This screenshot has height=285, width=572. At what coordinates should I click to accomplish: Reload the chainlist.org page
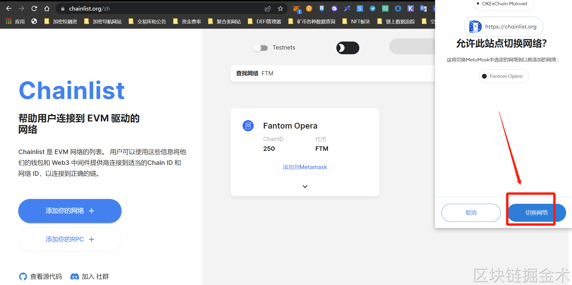pos(34,9)
